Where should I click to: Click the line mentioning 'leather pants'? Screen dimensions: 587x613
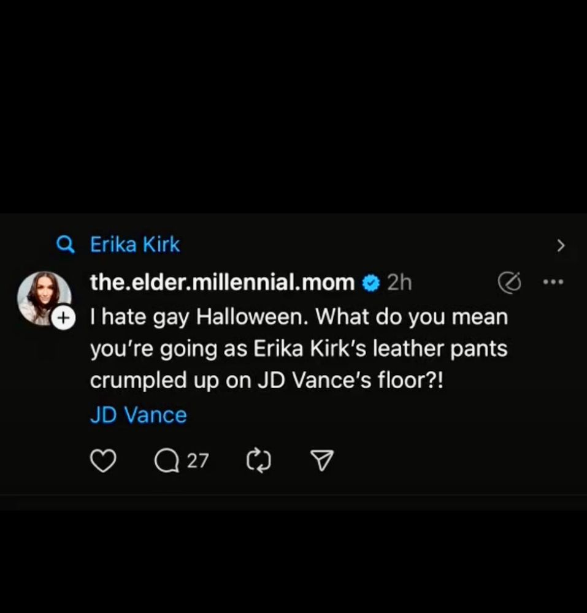click(299, 349)
